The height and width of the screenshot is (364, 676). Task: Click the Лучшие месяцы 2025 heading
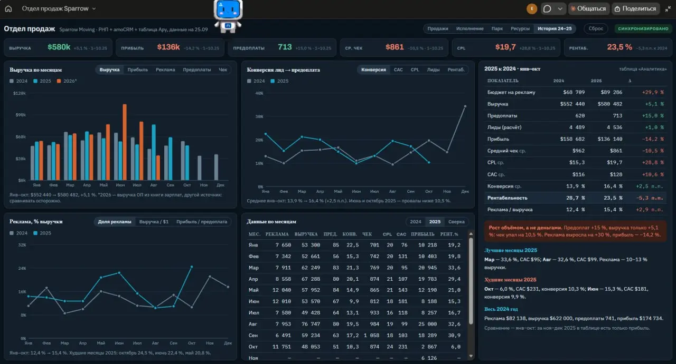(x=511, y=250)
